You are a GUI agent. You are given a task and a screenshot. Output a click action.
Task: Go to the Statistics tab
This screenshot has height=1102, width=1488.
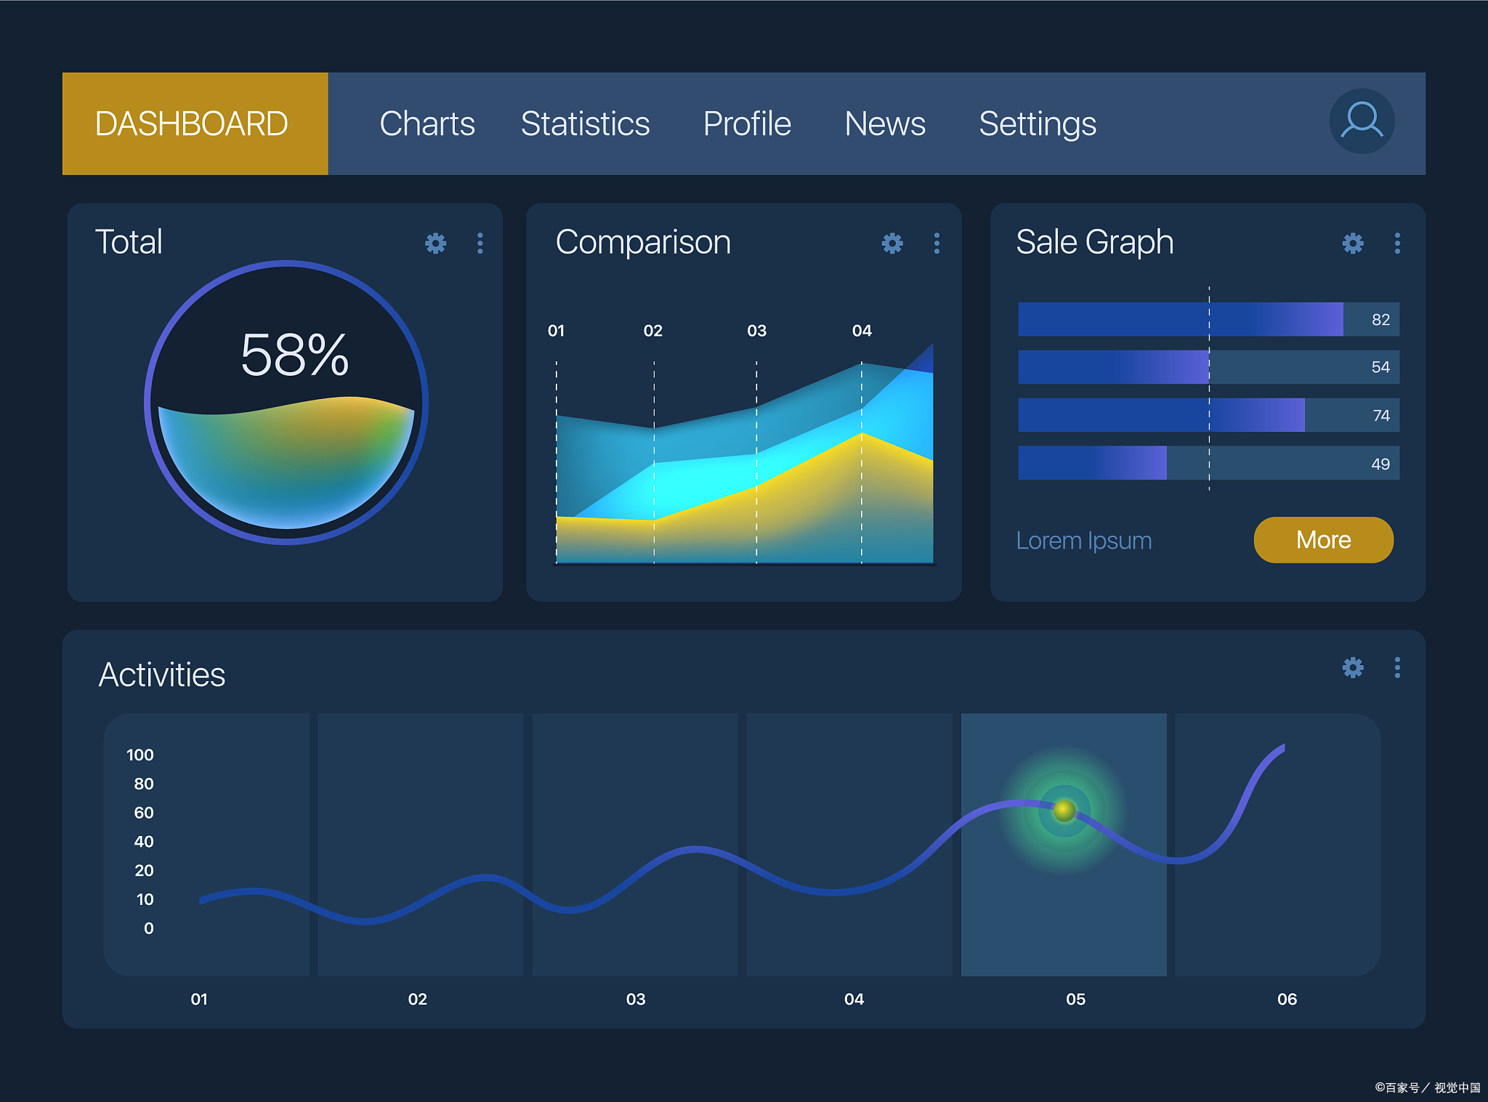pyautogui.click(x=585, y=124)
